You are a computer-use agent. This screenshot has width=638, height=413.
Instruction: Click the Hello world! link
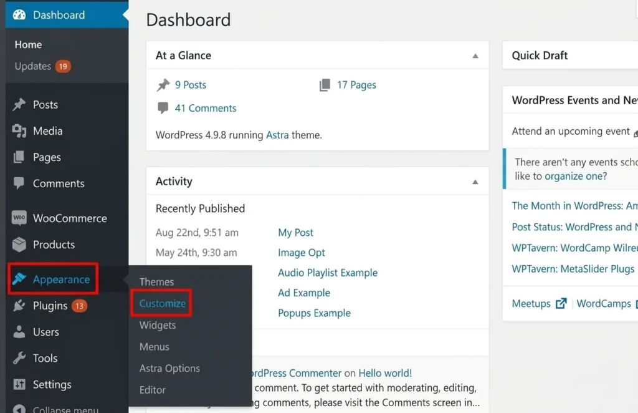click(x=385, y=372)
